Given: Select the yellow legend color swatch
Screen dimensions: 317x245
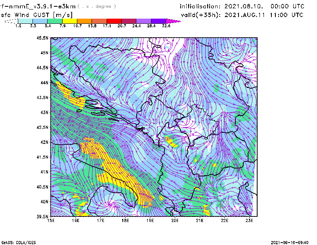Looking at the screenshot, I should (x=70, y=21).
